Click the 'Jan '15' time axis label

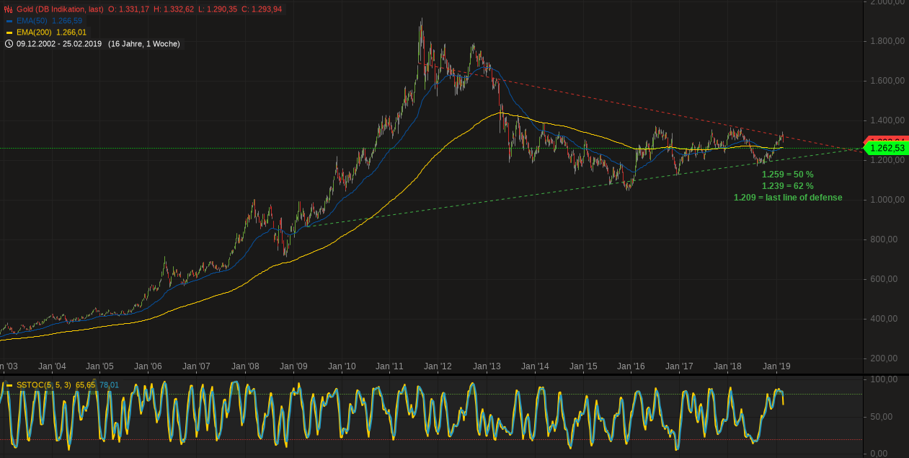583,366
